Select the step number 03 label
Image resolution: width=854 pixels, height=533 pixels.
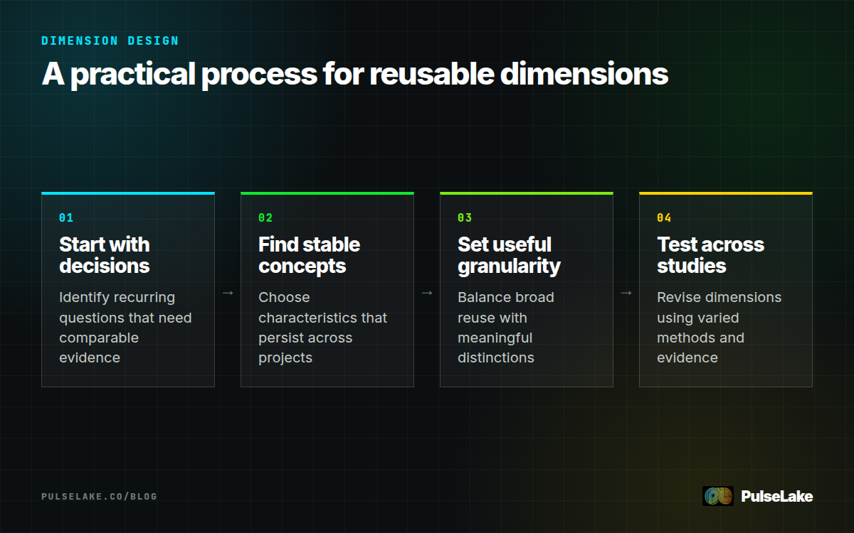(465, 217)
